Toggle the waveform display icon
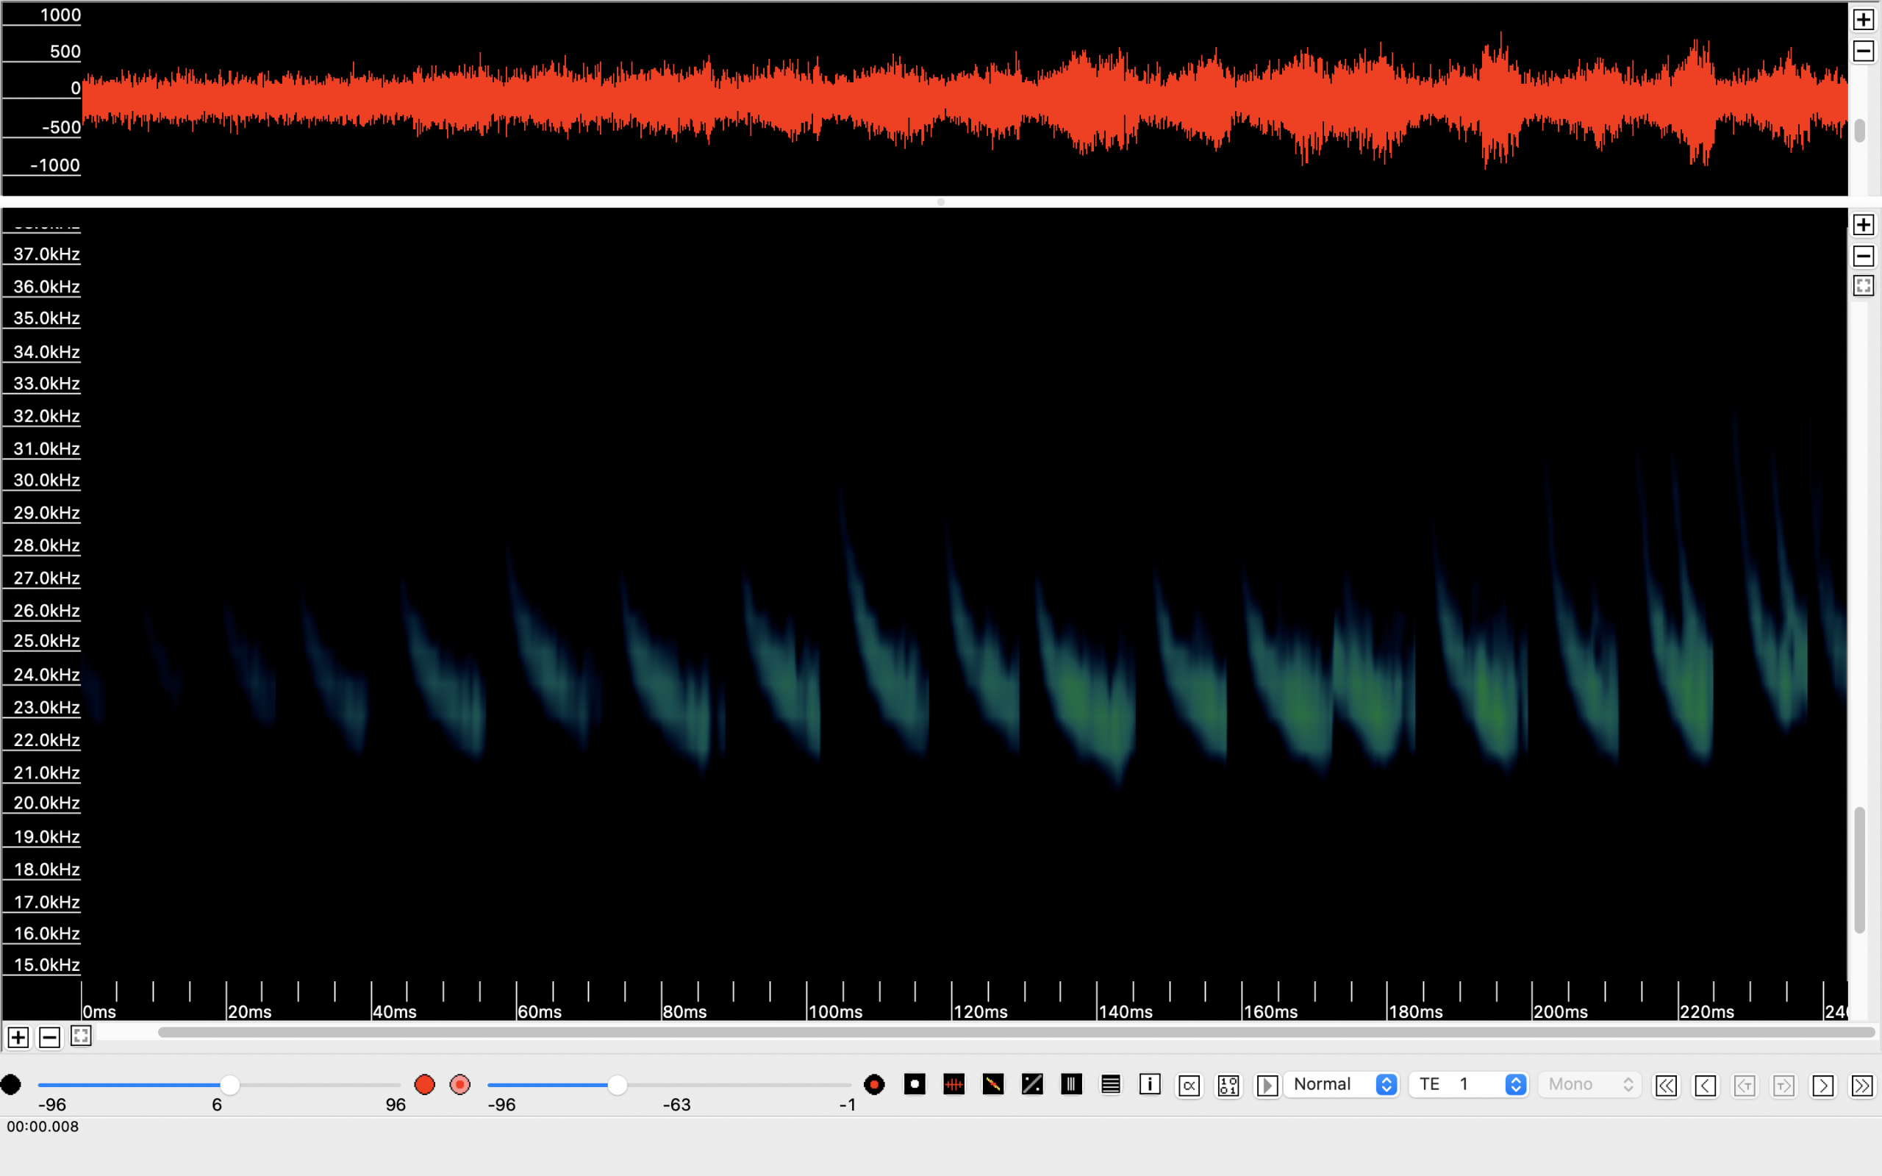Screen dimensions: 1882x1176 tap(953, 1084)
